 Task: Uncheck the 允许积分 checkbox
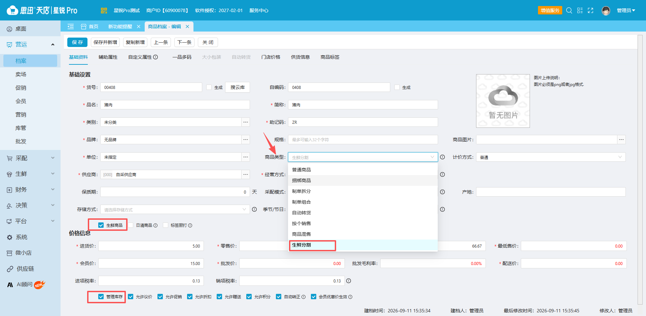coord(249,297)
